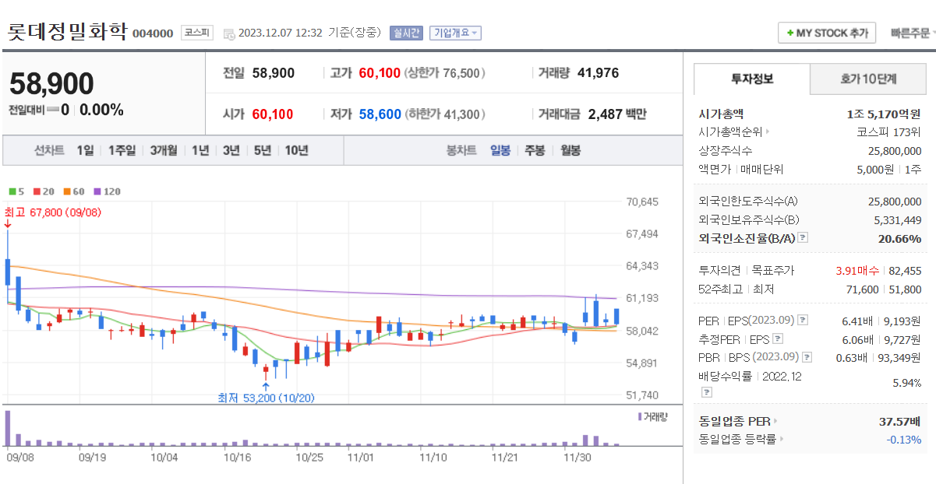Image resolution: width=936 pixels, height=484 pixels.
Task: Click the dividend yield value 5.94%
Action: [x=906, y=384]
